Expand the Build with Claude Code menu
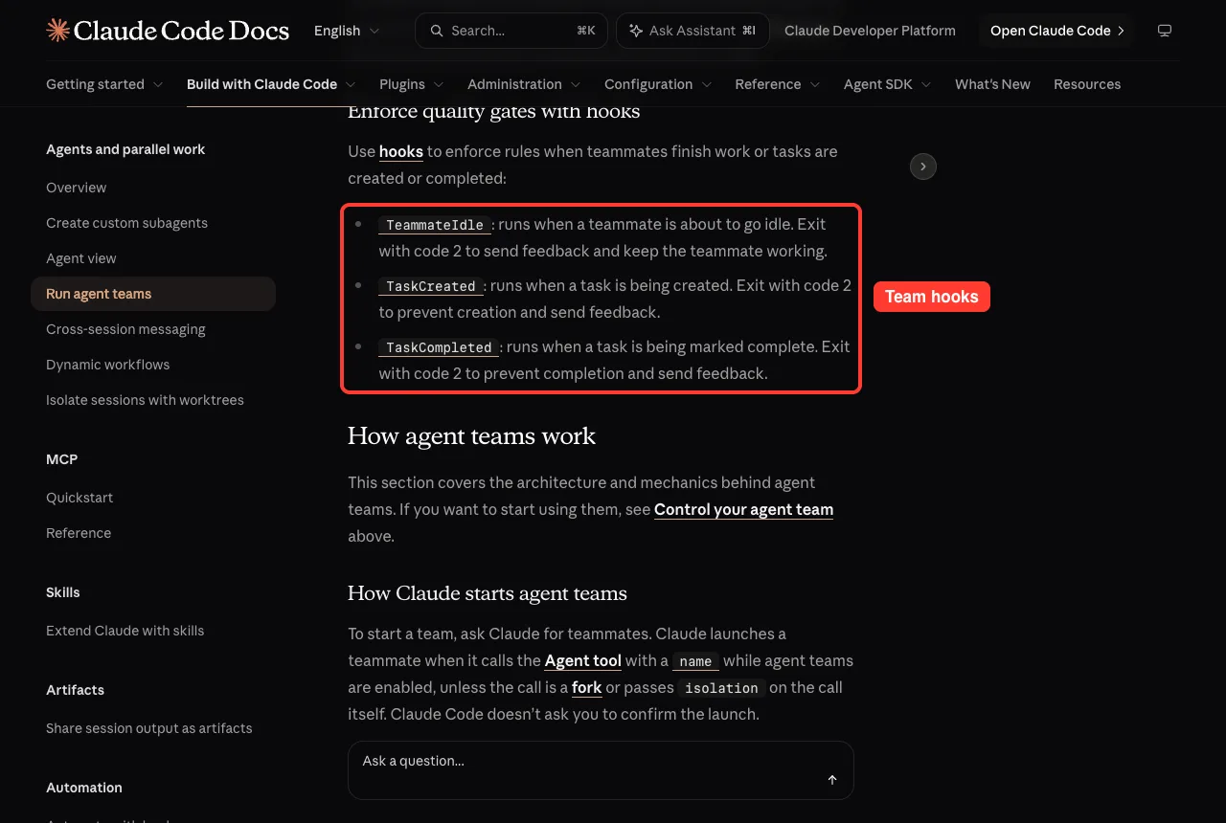1226x823 pixels. pos(271,84)
